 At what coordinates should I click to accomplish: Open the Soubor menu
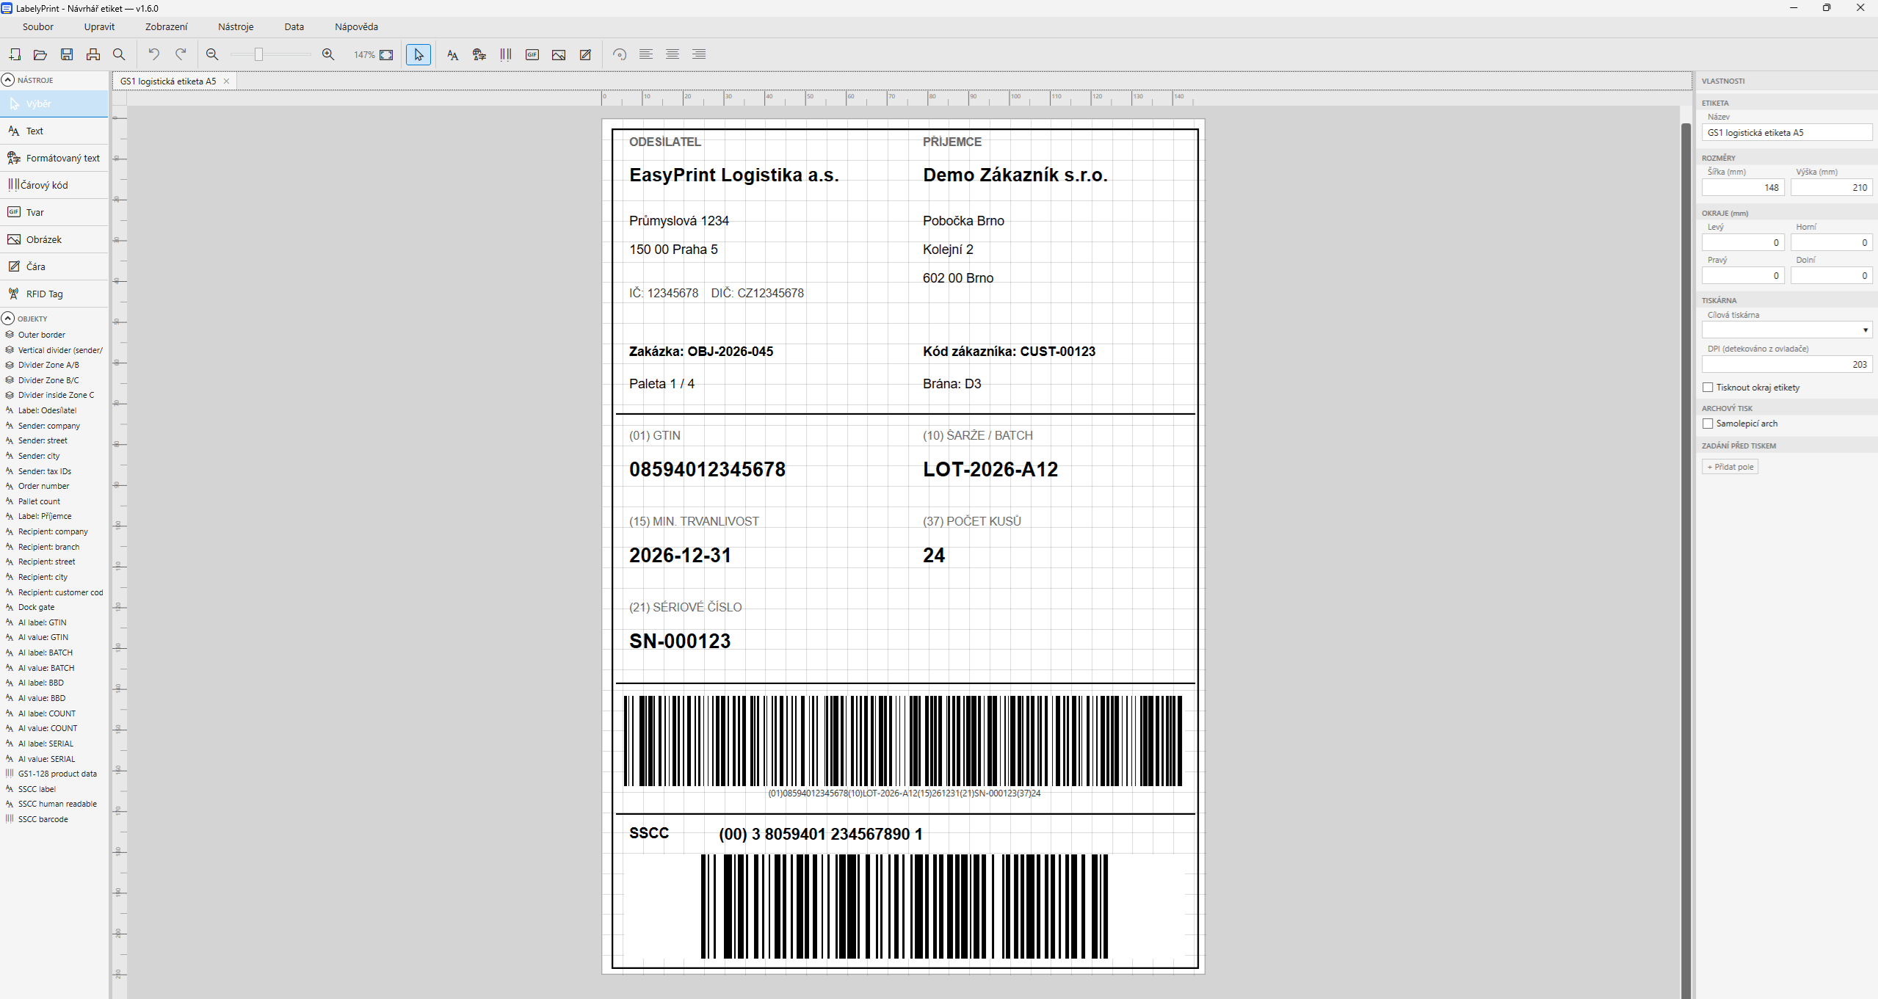coord(38,26)
